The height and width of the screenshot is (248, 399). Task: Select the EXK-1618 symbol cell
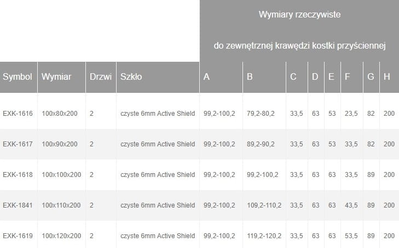click(x=18, y=175)
